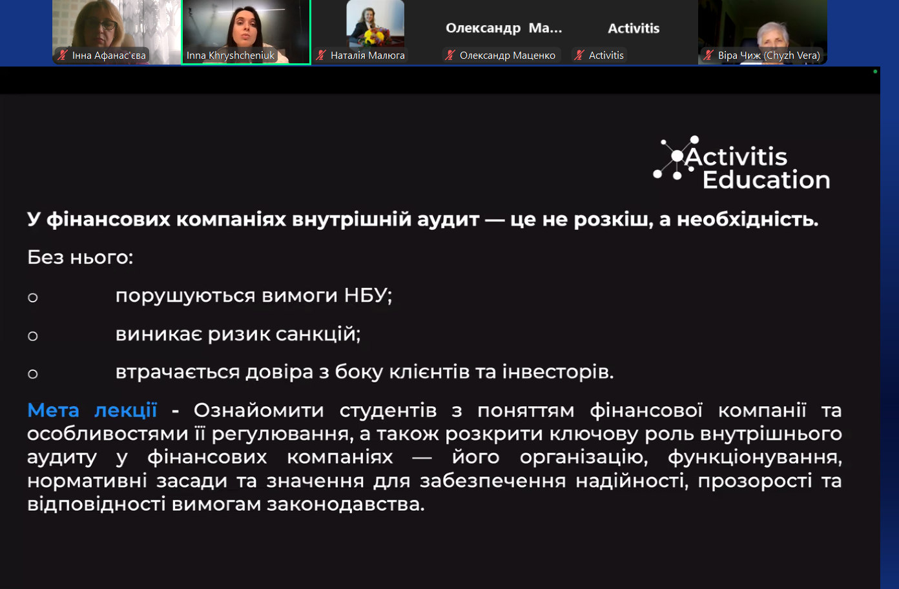899x589 pixels.
Task: Click Наталія Малюга's profile photo tile
Action: [375, 25]
